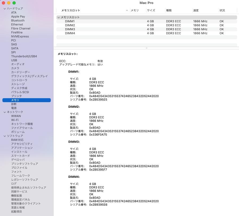
Task: Click the 速度 column header
Action: coord(196,11)
